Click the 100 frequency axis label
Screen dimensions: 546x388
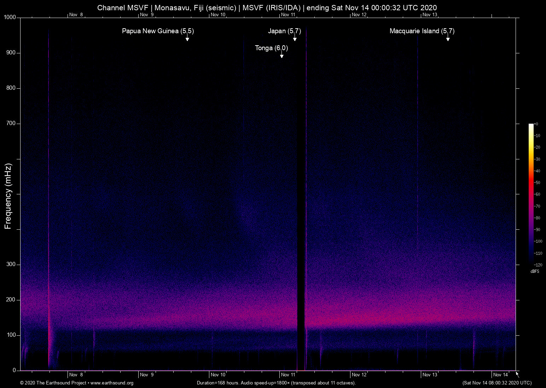point(11,335)
